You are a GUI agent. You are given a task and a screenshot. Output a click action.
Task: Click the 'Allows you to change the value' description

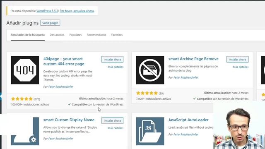point(70,130)
